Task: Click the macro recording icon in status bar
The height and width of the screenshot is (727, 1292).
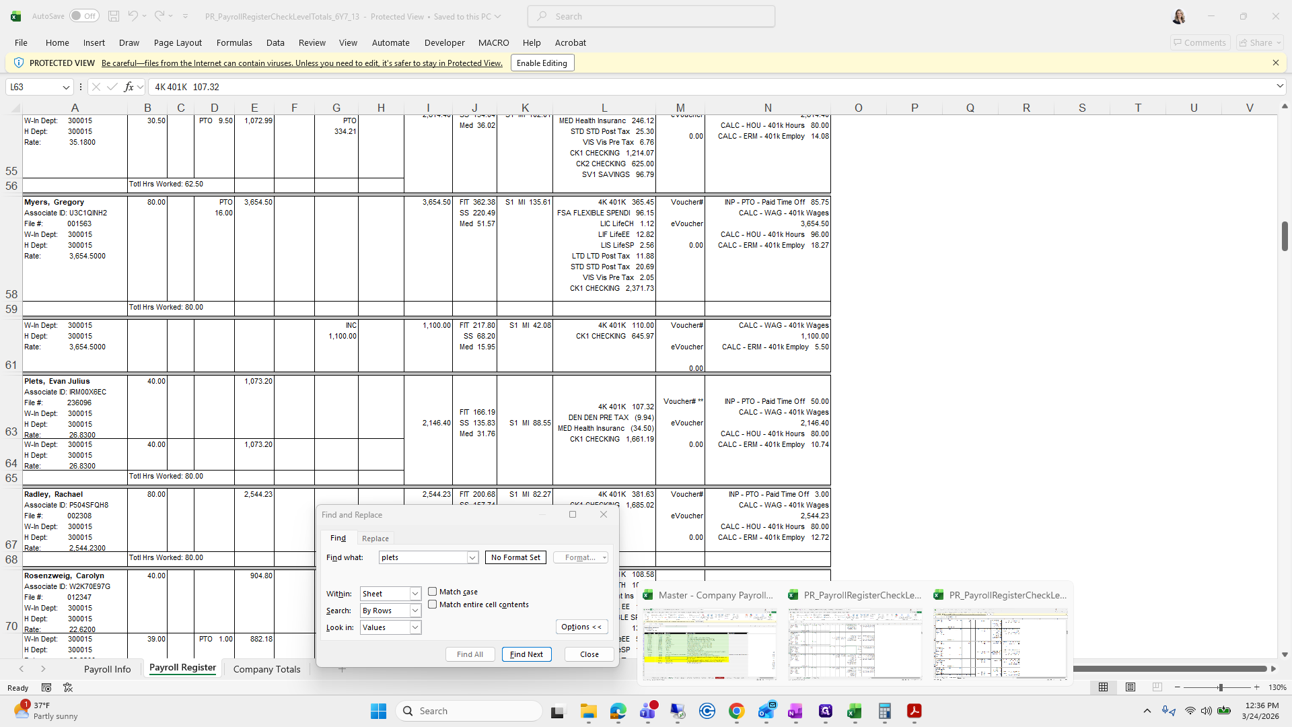Action: click(x=46, y=687)
